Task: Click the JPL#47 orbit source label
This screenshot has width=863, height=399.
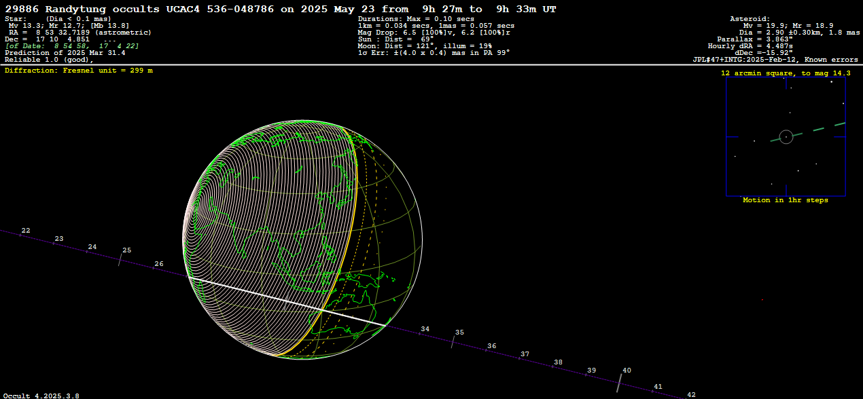Action: click(x=775, y=60)
